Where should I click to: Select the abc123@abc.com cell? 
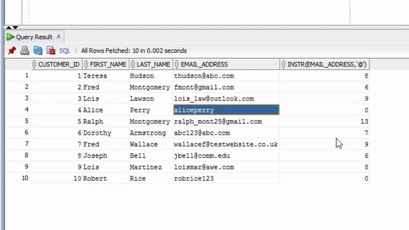click(226, 133)
